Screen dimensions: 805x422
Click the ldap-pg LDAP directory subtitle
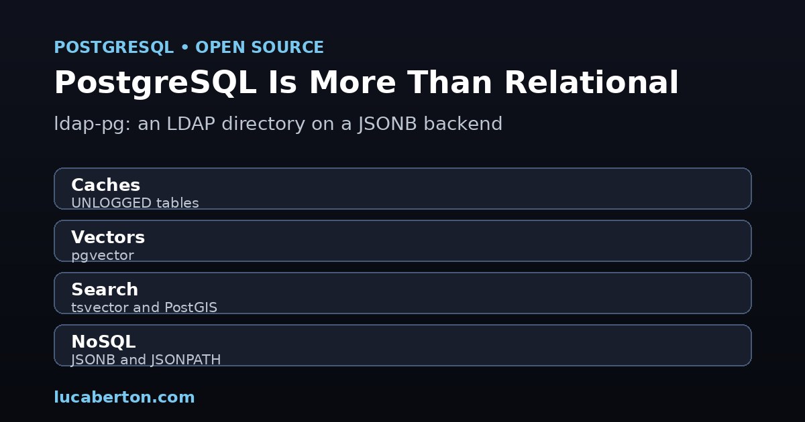[x=278, y=124]
